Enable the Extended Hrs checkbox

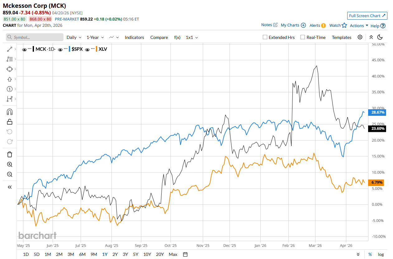point(265,37)
